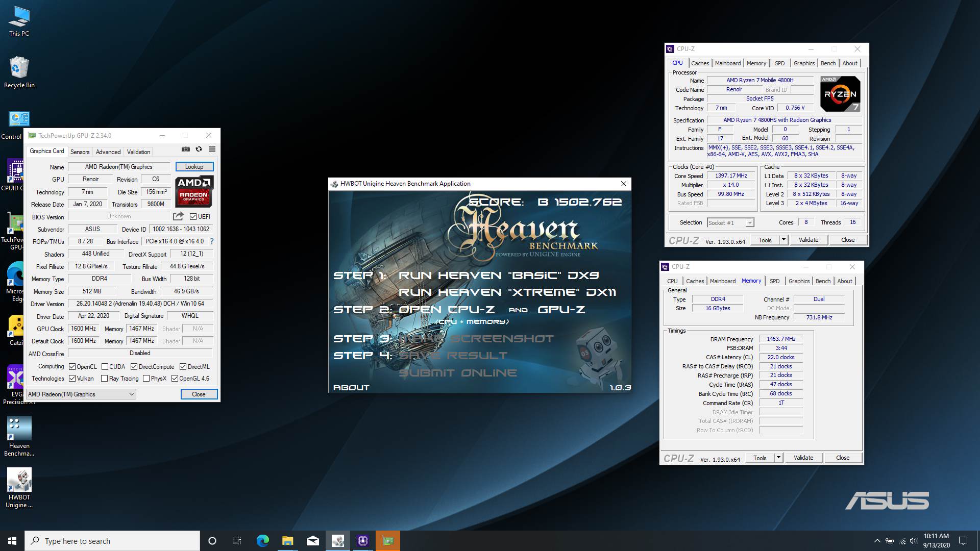Click Run Heaven Xtreme DX11
980x551 pixels.
(507, 292)
